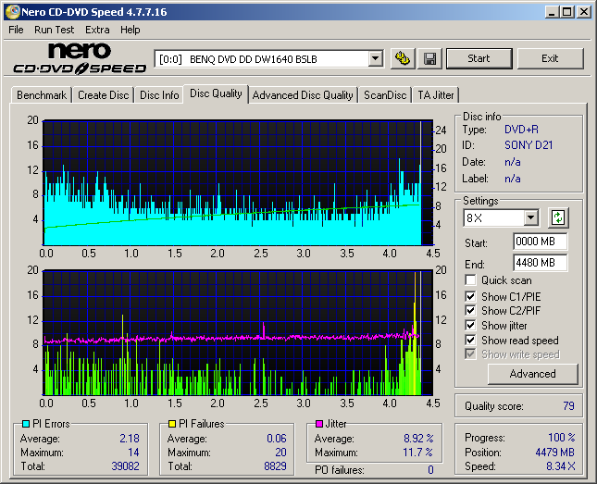Click the magenta Jitter legend square

[319, 424]
